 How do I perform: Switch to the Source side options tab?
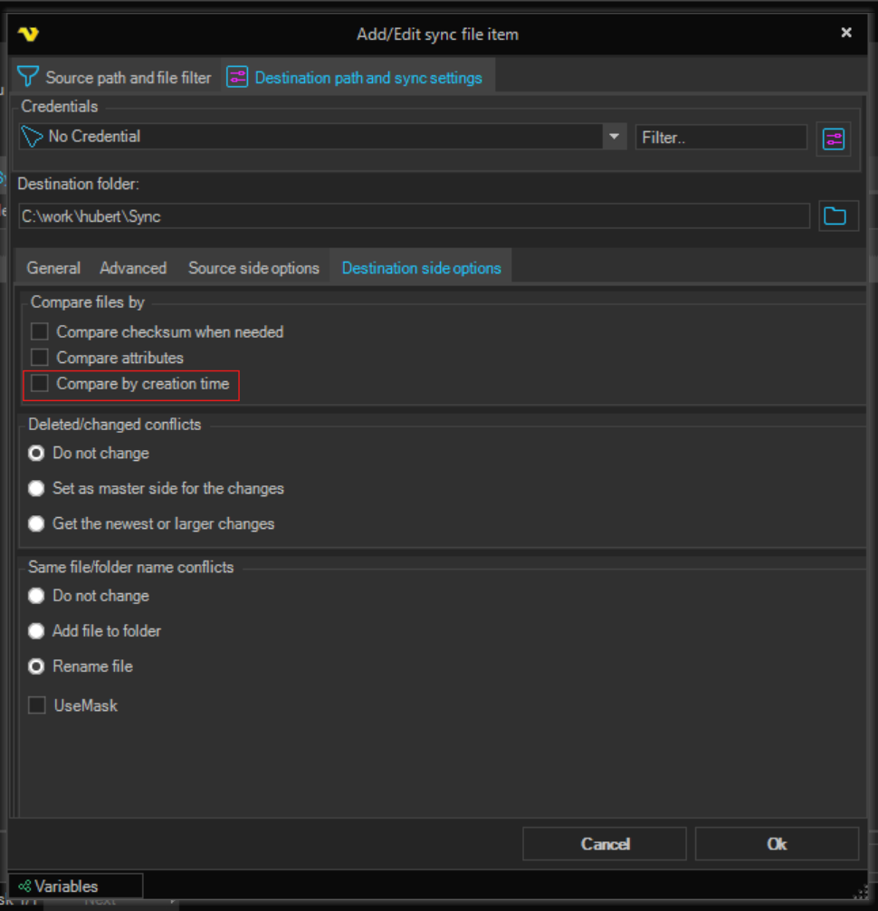253,268
